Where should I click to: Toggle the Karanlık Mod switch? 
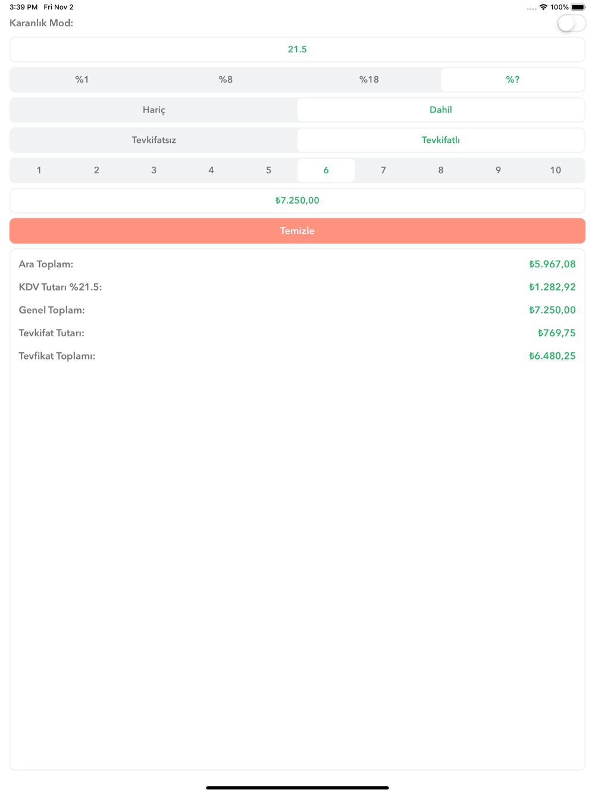pos(571,23)
